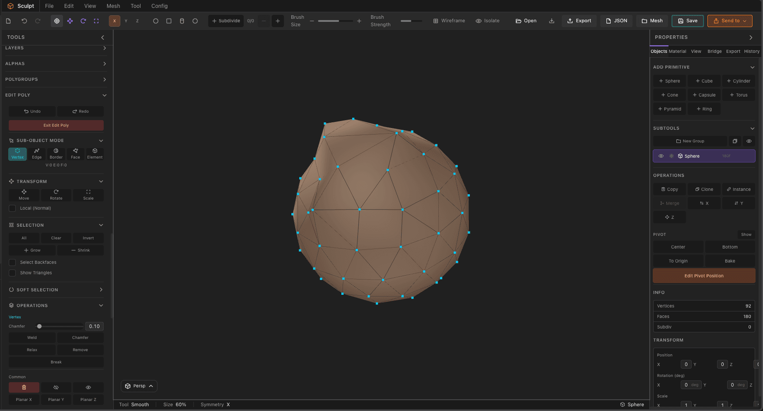Toggle X symmetry in the top toolbar

coord(115,21)
